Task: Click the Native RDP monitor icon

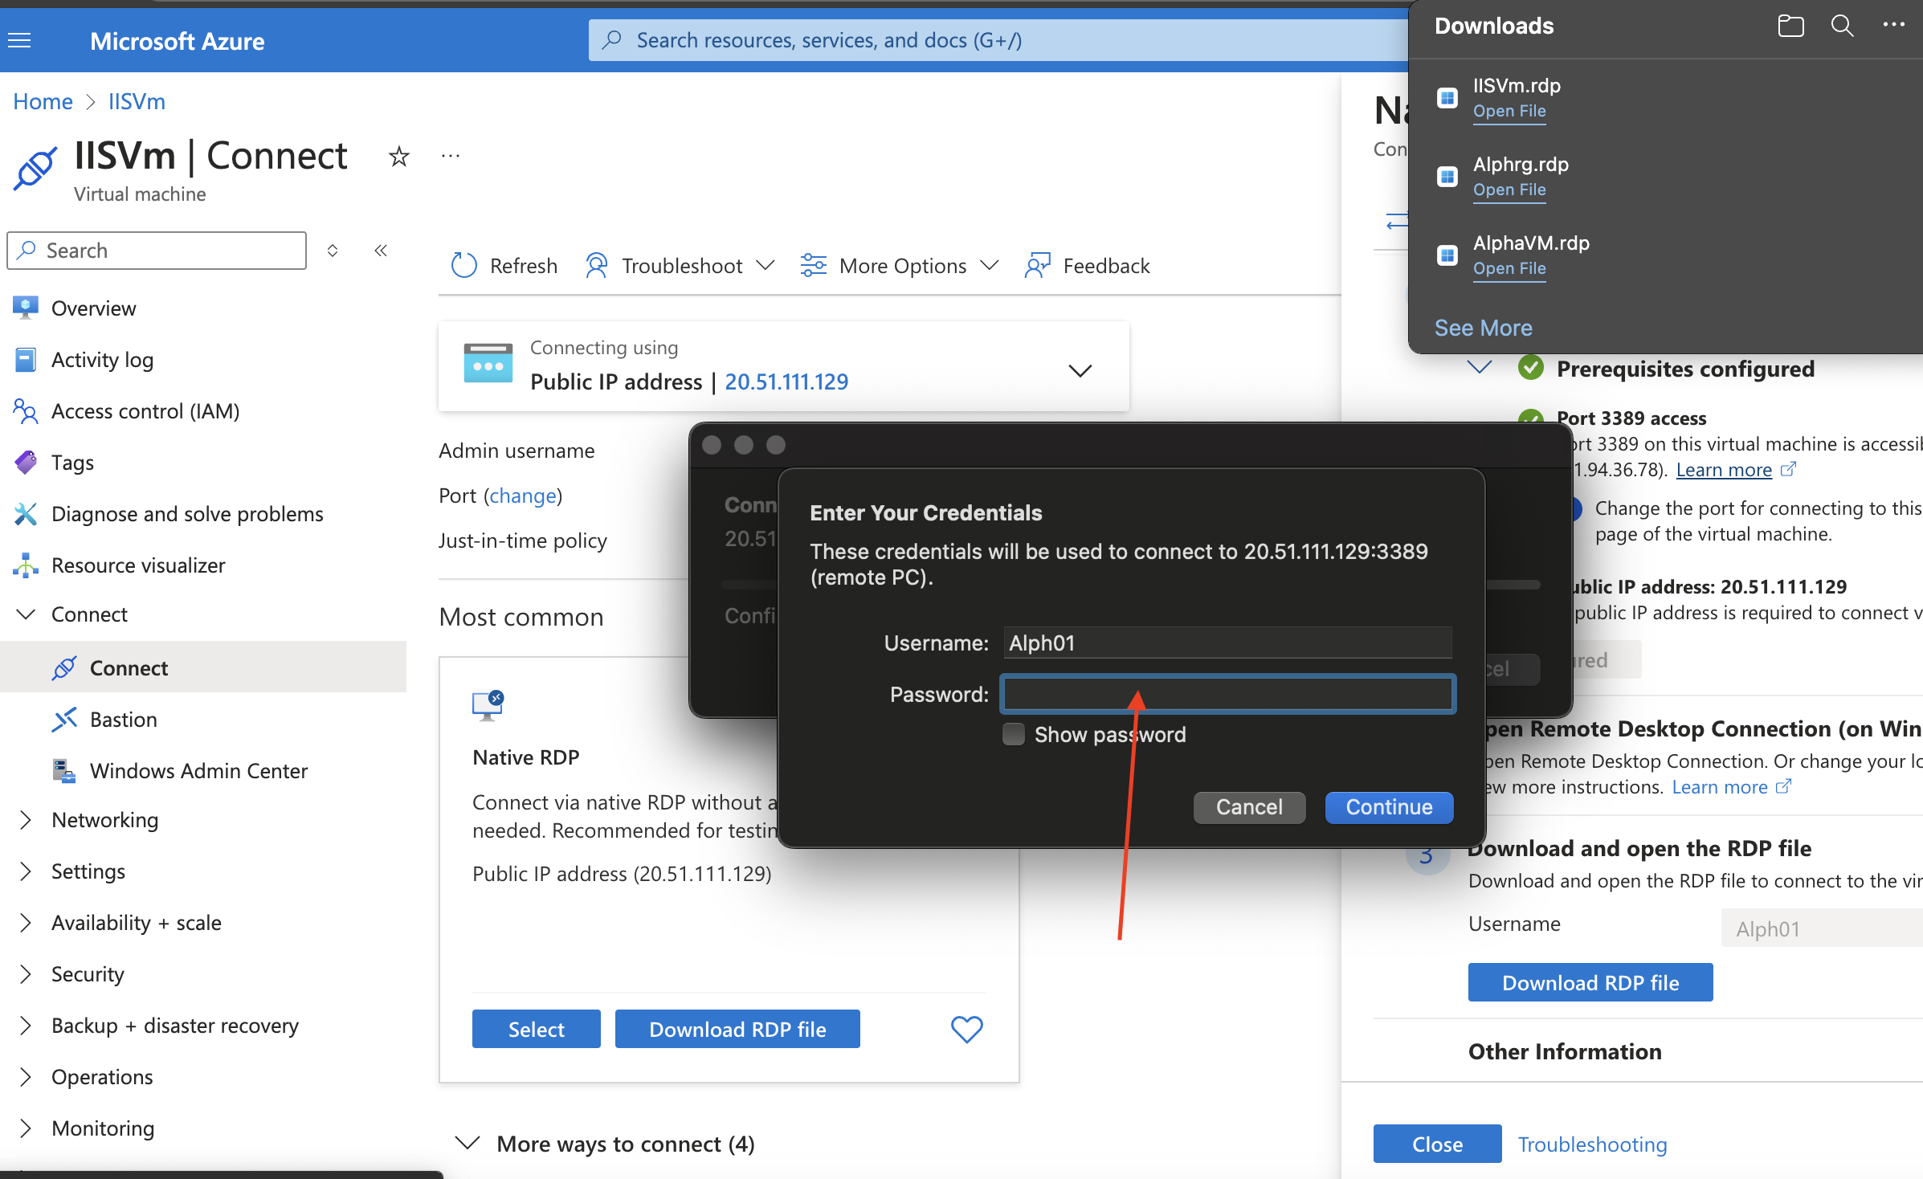Action: 488,706
